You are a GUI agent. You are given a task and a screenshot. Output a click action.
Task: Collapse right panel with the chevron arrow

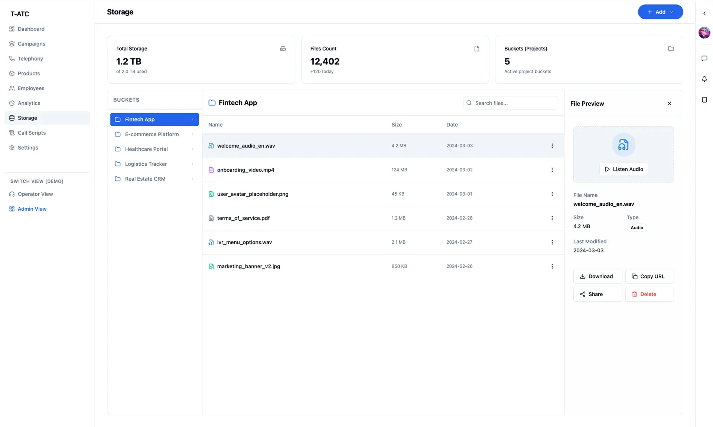point(704,13)
